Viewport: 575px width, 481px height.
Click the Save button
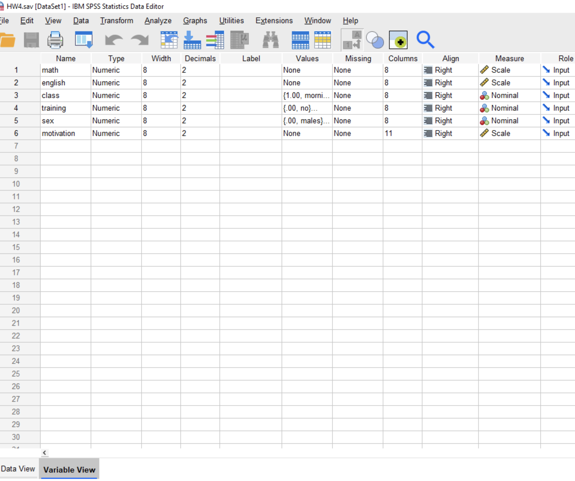click(x=31, y=40)
